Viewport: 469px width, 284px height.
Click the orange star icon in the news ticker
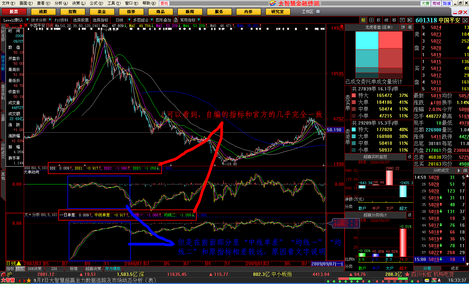29,280
